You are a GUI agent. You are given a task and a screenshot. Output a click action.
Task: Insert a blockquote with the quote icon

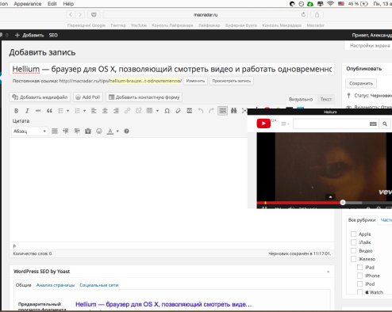[x=49, y=111]
